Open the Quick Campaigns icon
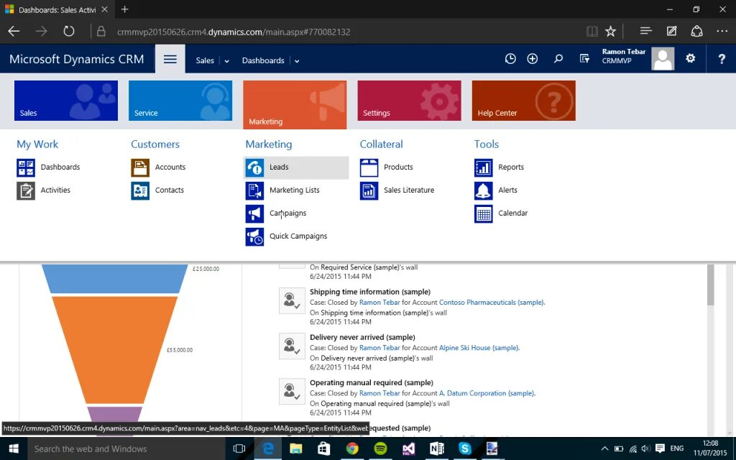This screenshot has width=736, height=460. click(x=255, y=236)
